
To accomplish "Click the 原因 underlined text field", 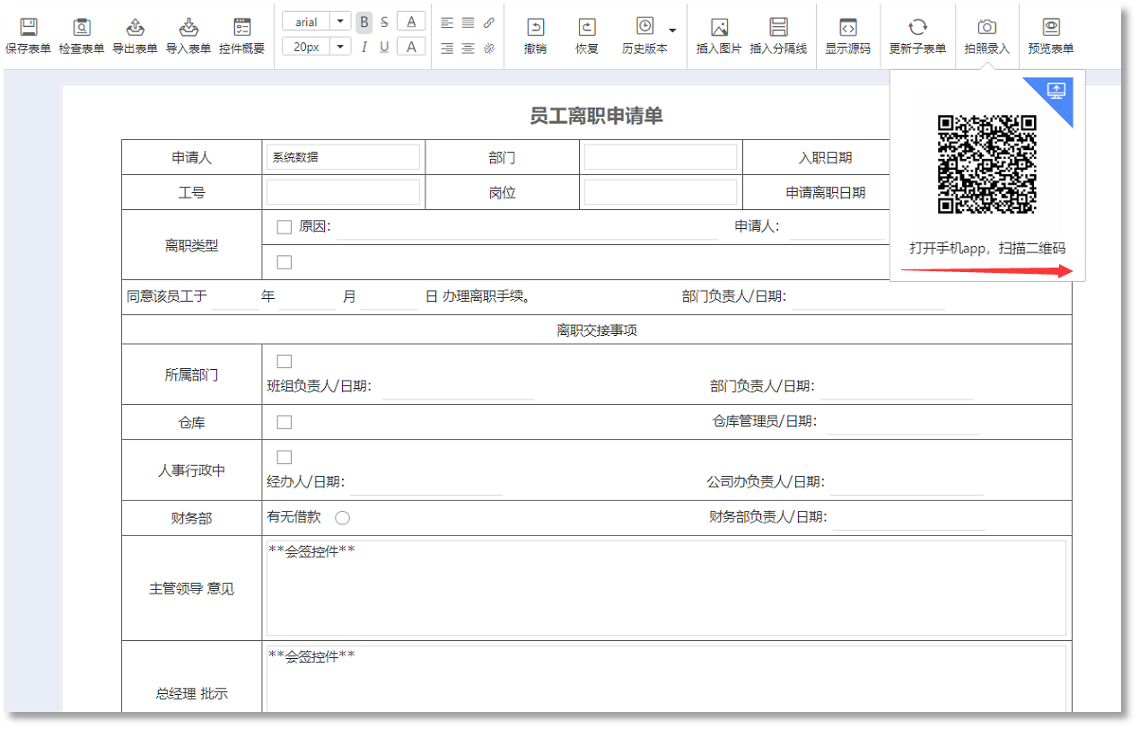I will [x=527, y=228].
